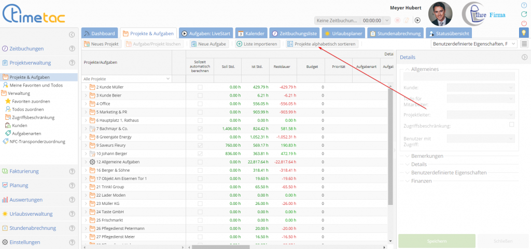Select Kunden in the Verwaltung tree
This screenshot has height=249, width=531.
click(x=19, y=126)
